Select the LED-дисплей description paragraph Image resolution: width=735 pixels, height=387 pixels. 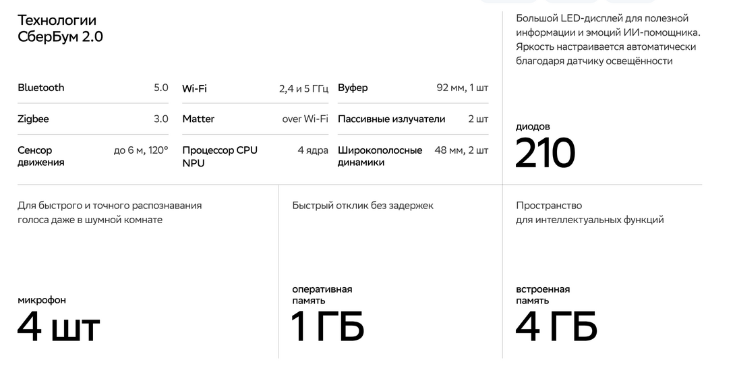point(608,39)
